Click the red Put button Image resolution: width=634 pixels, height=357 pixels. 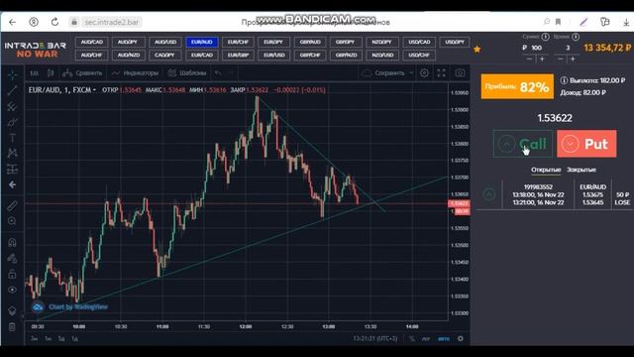point(586,144)
